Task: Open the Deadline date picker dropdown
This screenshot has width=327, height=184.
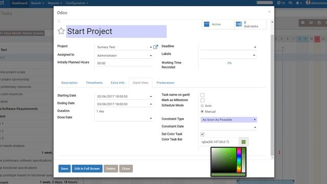Action: (255, 47)
